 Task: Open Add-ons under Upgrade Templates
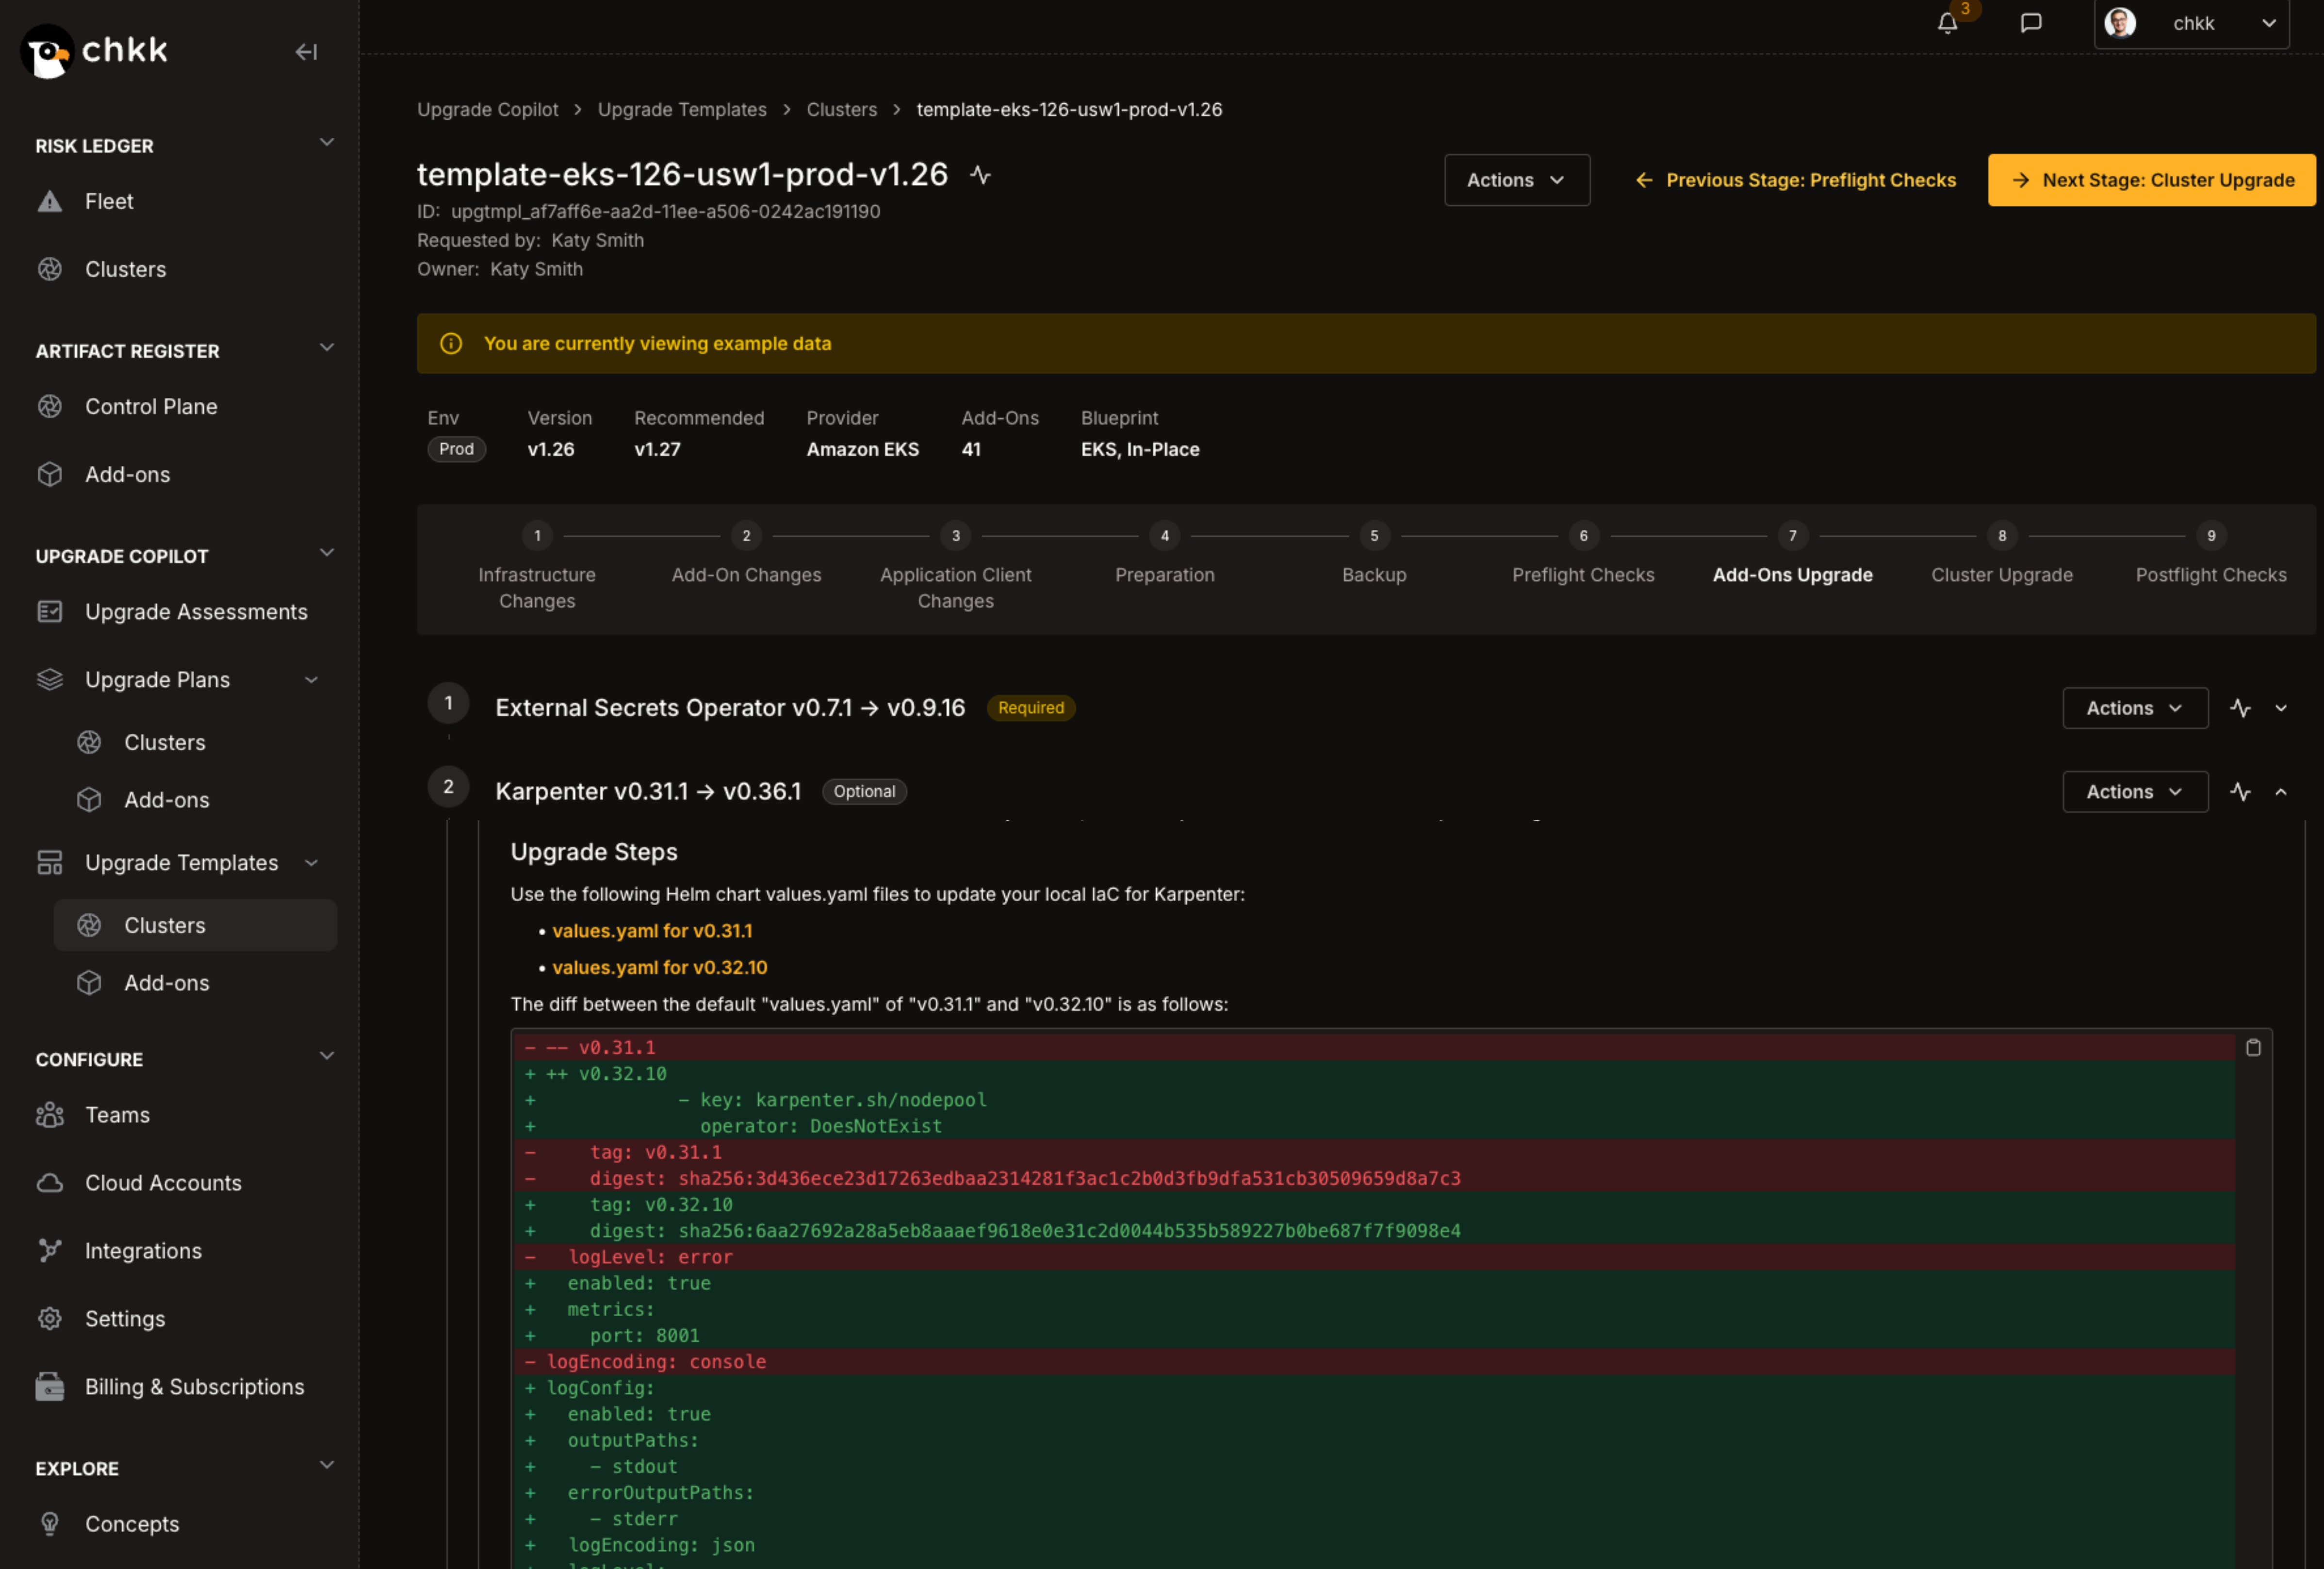pos(166,983)
